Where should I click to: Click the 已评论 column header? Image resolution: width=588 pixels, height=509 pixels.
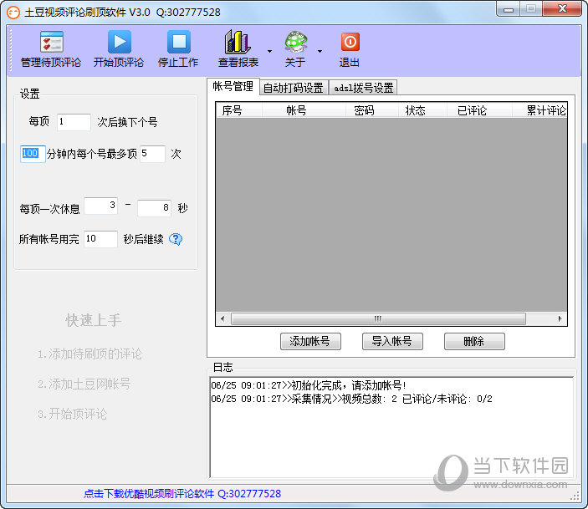pyautogui.click(x=479, y=110)
